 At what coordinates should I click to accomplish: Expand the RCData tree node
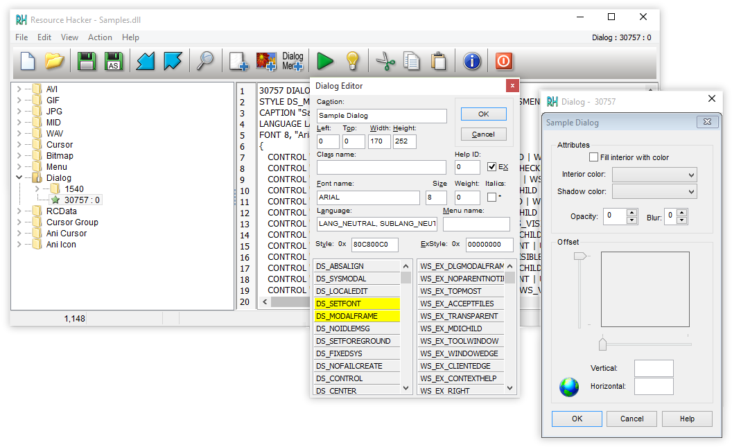(x=19, y=211)
